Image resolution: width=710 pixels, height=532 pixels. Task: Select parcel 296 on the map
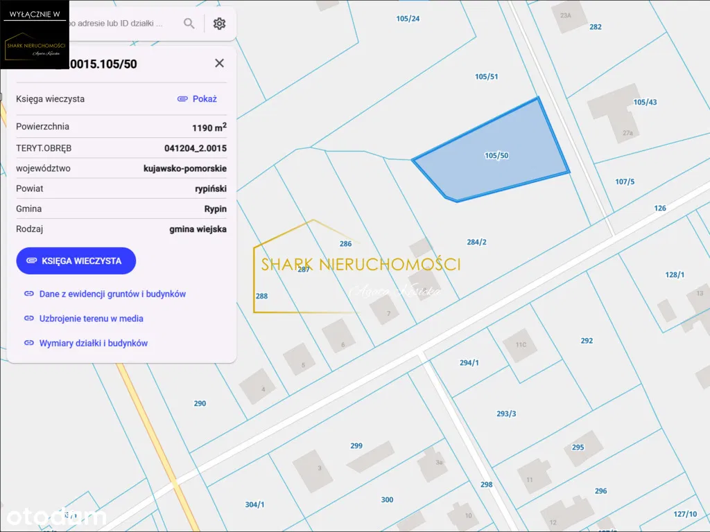[601, 491]
